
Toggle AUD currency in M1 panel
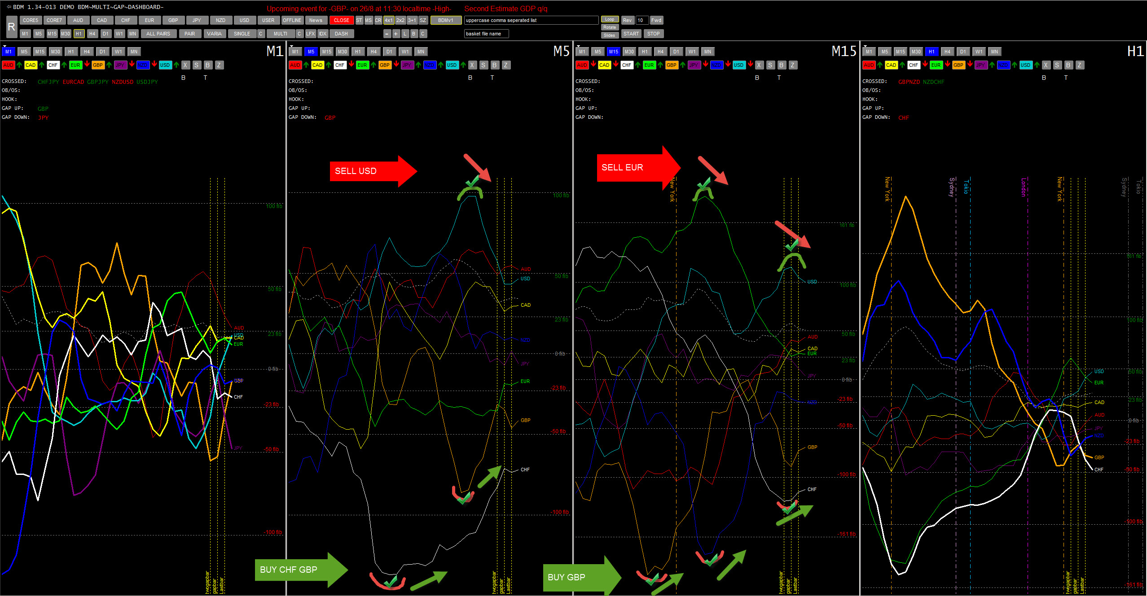point(9,65)
